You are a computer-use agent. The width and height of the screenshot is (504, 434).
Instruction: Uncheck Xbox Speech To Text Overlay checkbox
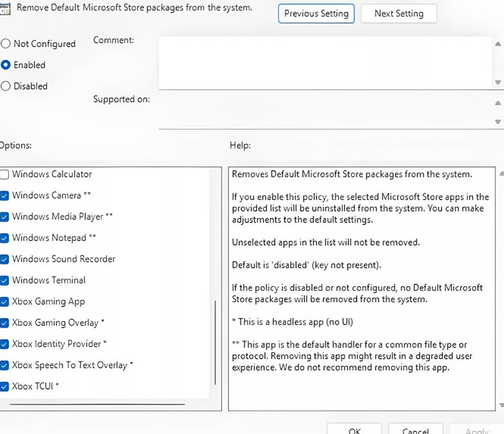(4, 365)
